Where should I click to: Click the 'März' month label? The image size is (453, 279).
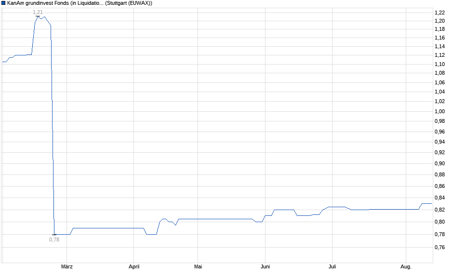[x=67, y=266]
